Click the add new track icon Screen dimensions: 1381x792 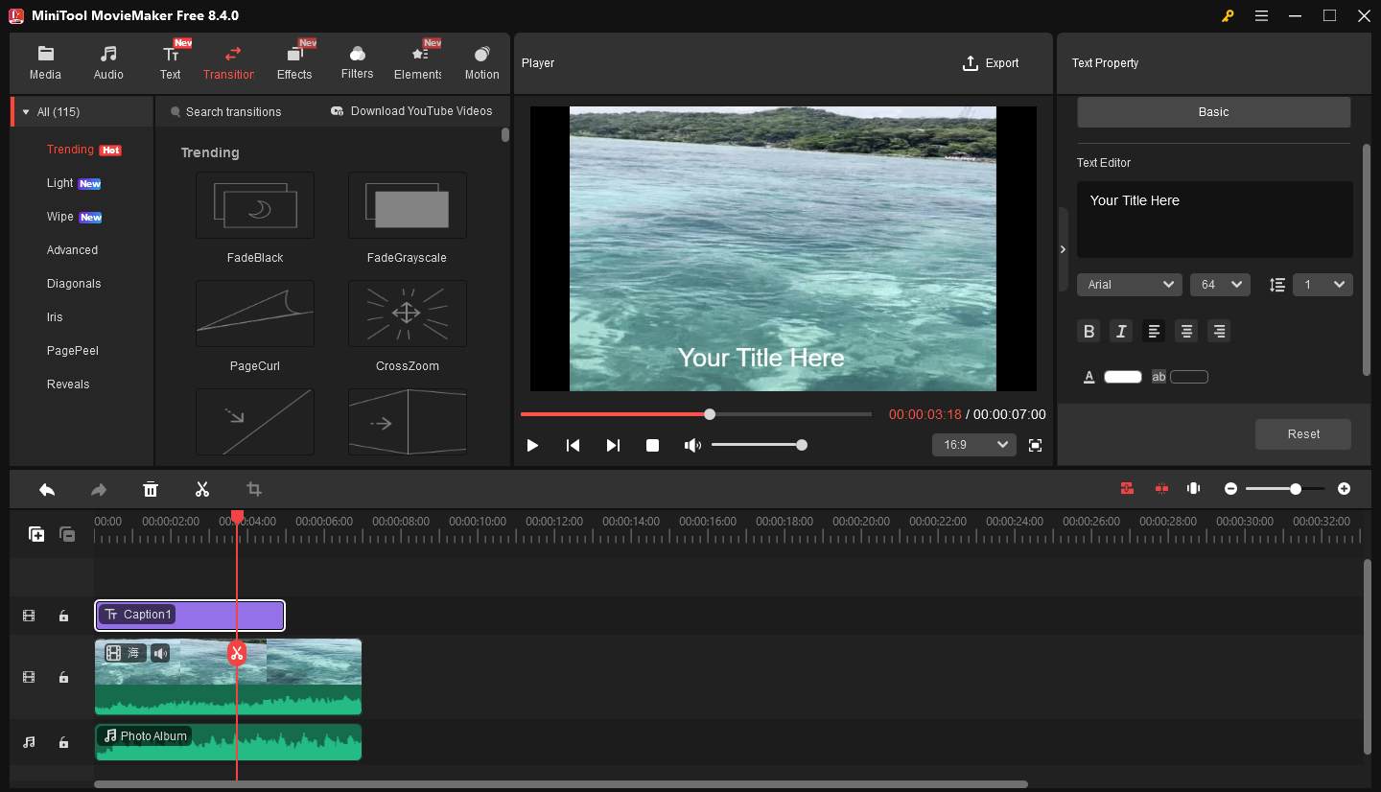36,533
